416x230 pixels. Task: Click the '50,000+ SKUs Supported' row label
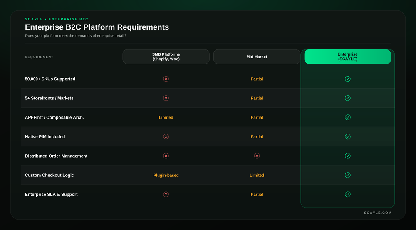(x=50, y=79)
